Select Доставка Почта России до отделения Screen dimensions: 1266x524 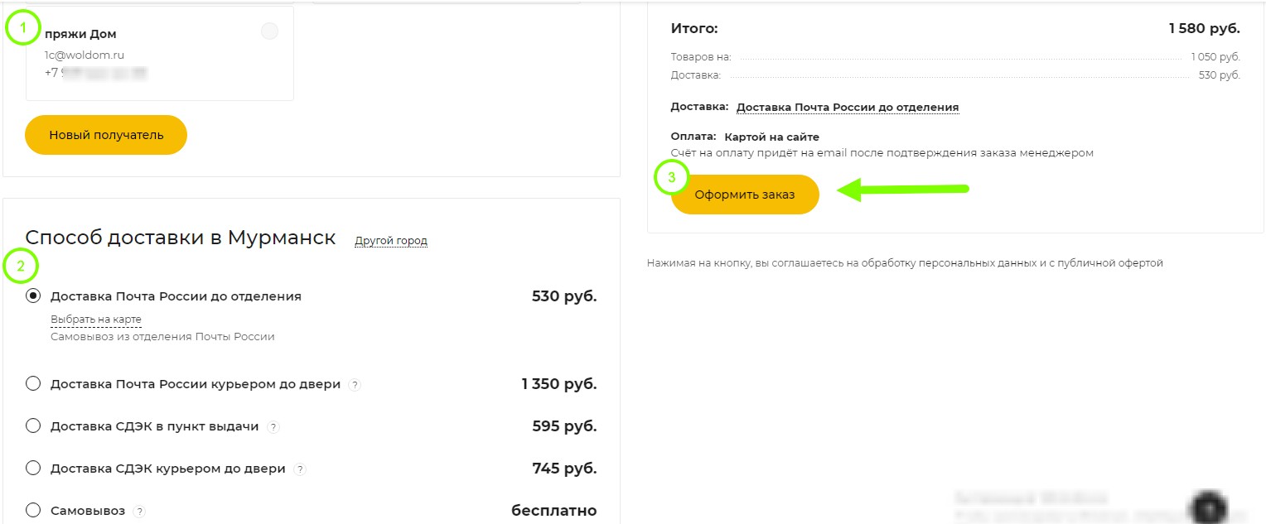tap(33, 296)
